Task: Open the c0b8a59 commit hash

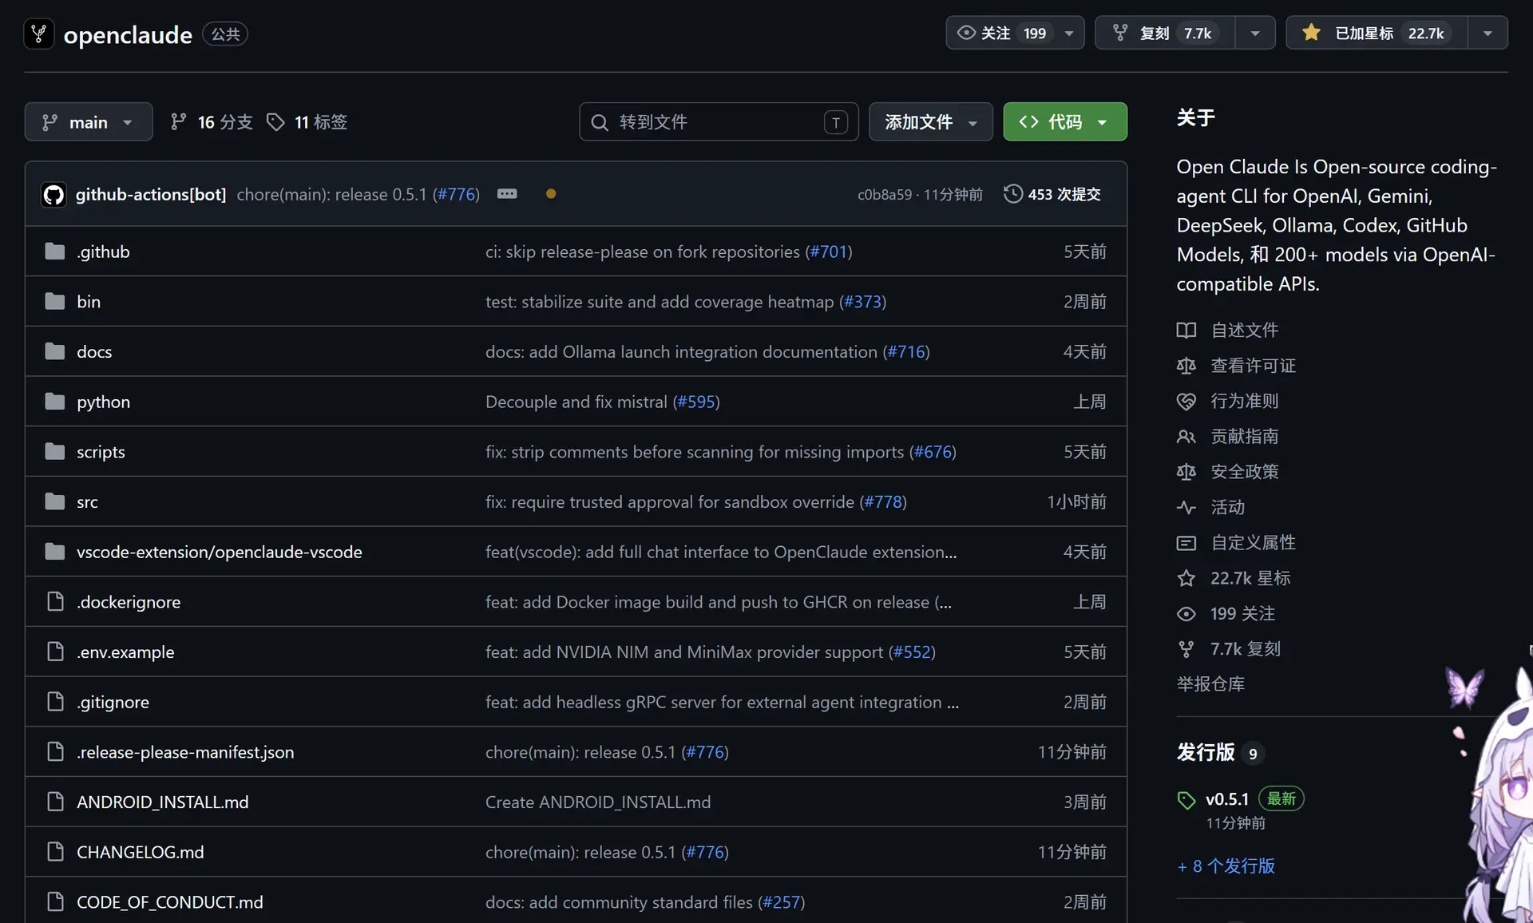Action: pos(885,194)
